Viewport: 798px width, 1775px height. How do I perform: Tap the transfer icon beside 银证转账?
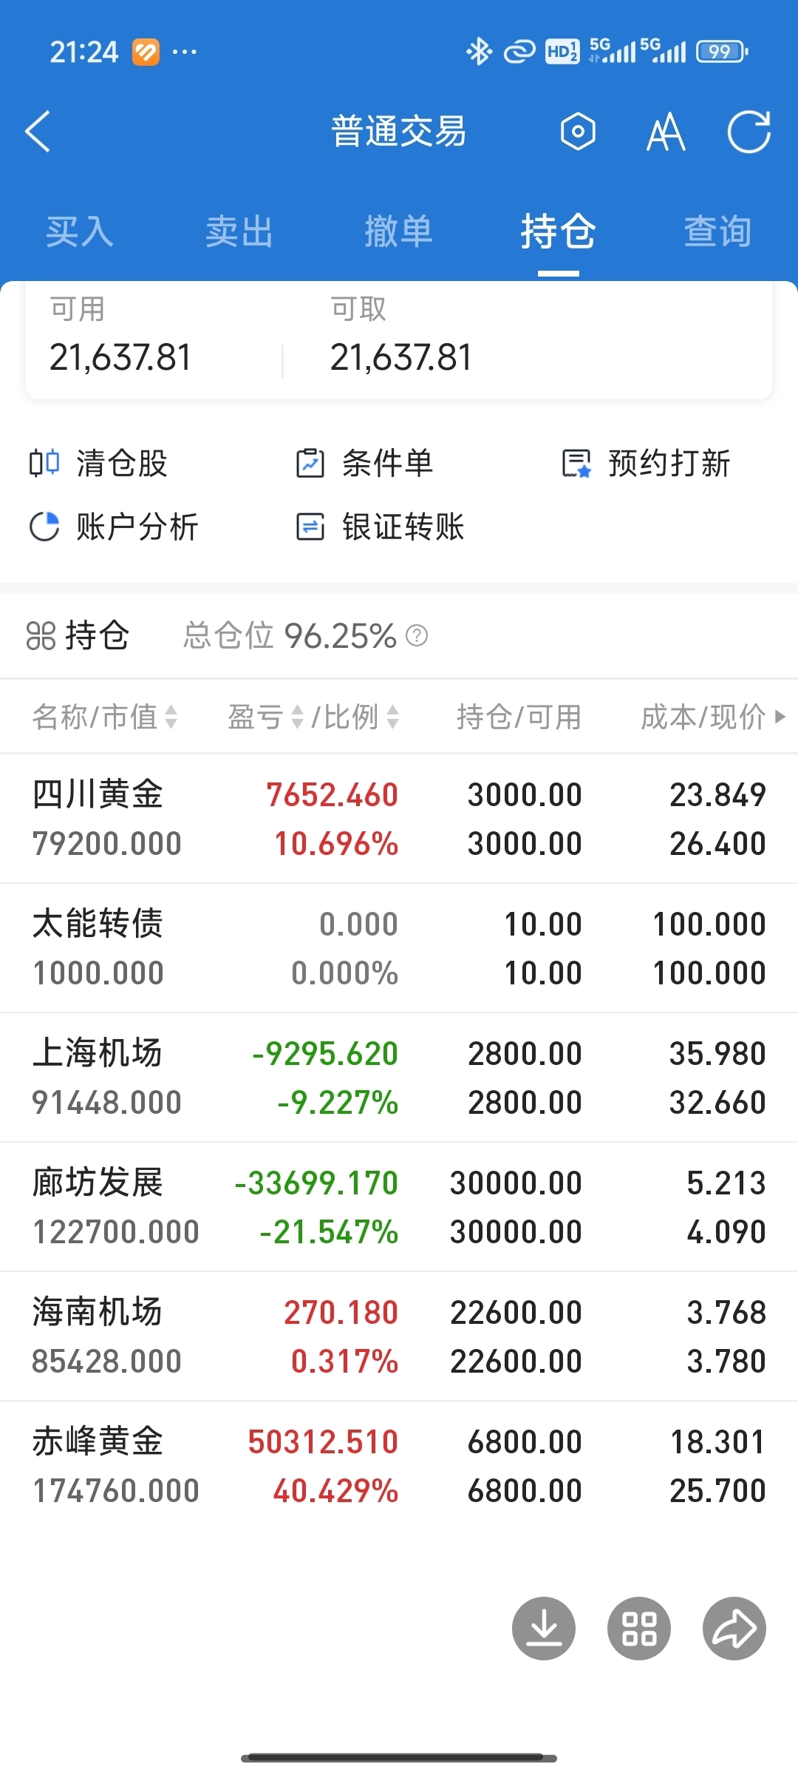(310, 527)
